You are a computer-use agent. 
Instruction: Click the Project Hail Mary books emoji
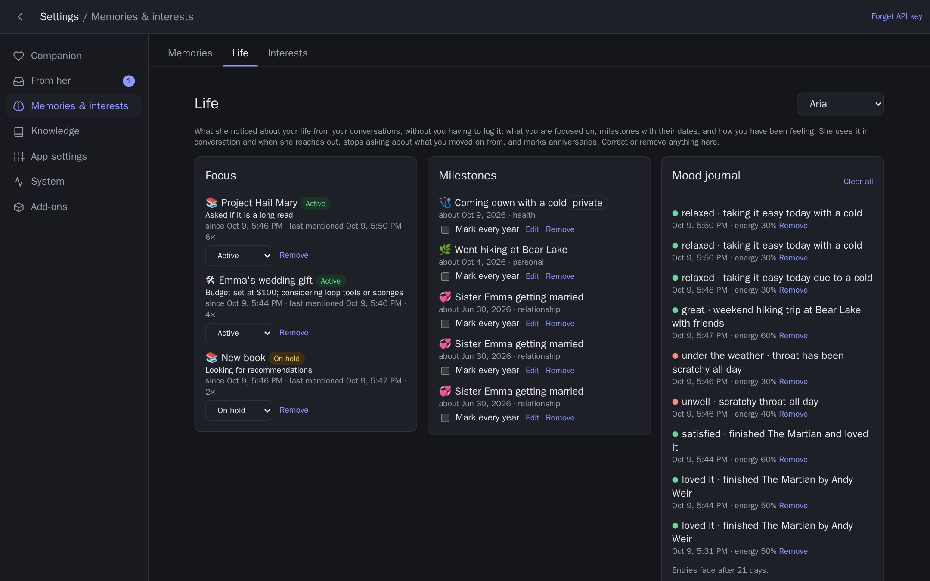tap(212, 203)
